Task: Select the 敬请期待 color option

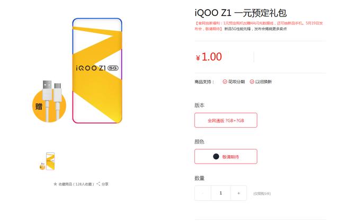Action: [x=226, y=156]
